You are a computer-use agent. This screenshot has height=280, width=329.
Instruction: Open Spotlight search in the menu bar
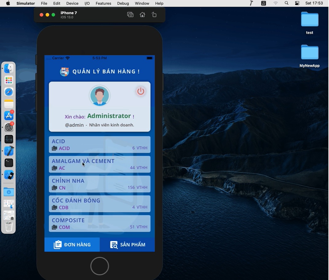pos(287,3)
